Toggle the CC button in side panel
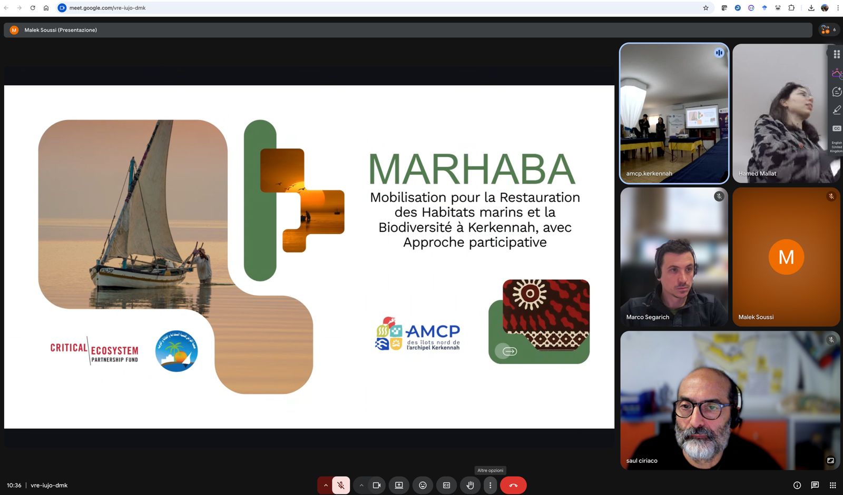 click(x=837, y=128)
